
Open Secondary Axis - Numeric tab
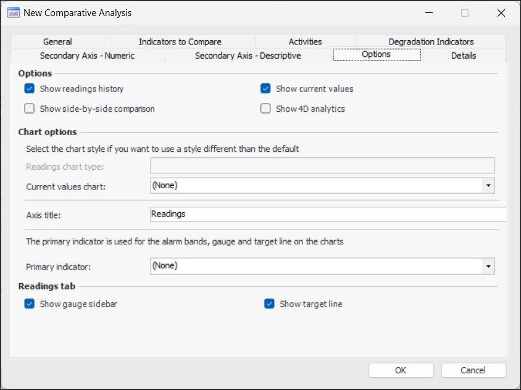(87, 56)
